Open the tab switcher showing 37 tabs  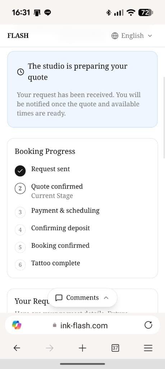tap(115, 348)
